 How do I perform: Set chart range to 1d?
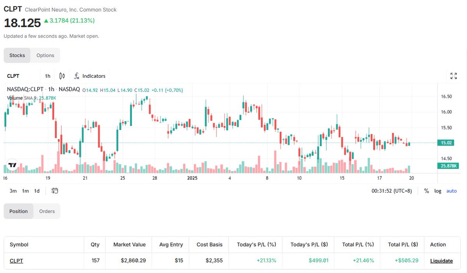(x=37, y=191)
